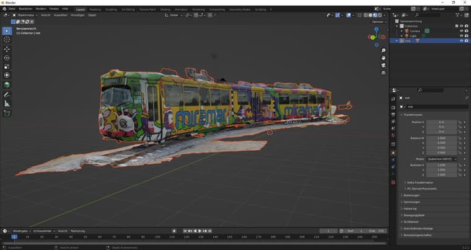The width and height of the screenshot is (471, 250).
Task: Open the Bearbeiten menu
Action: 25,9
